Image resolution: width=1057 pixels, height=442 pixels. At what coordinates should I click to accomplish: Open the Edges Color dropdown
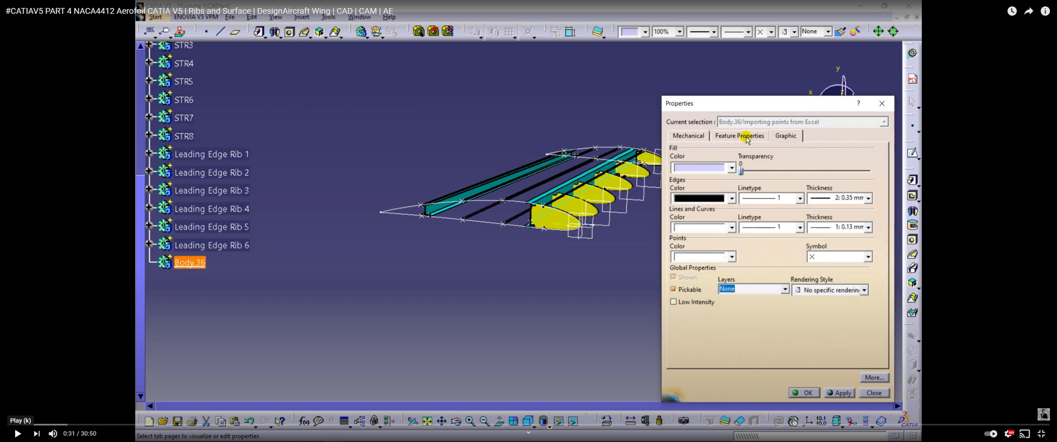coord(732,199)
